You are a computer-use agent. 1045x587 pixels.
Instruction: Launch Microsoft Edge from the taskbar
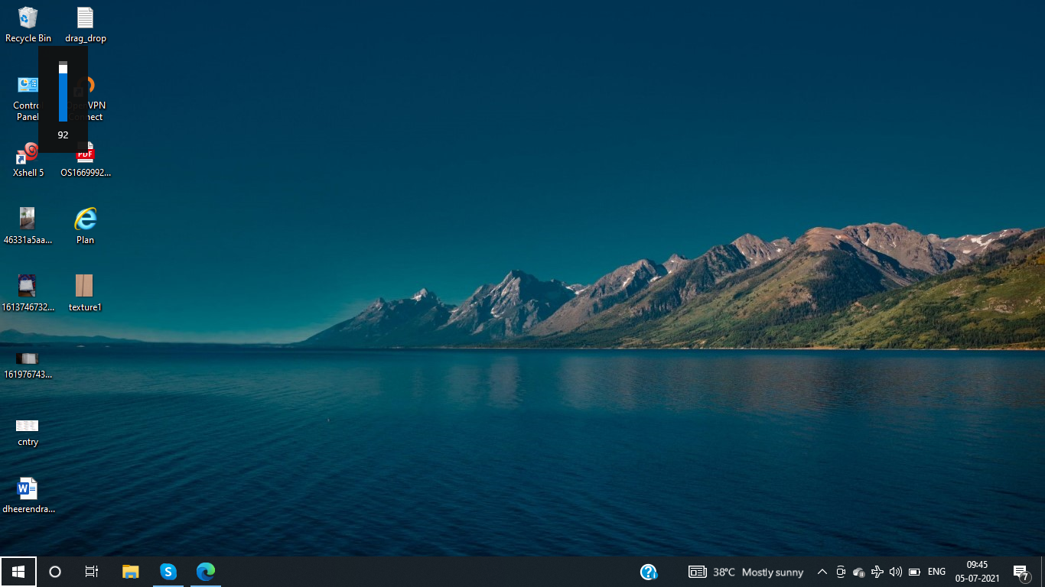[x=205, y=572]
